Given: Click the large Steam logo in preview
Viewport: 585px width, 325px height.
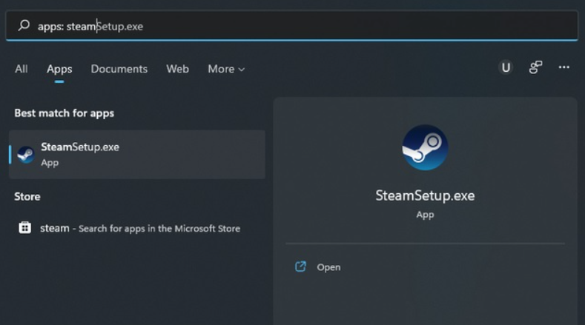Looking at the screenshot, I should click(425, 147).
